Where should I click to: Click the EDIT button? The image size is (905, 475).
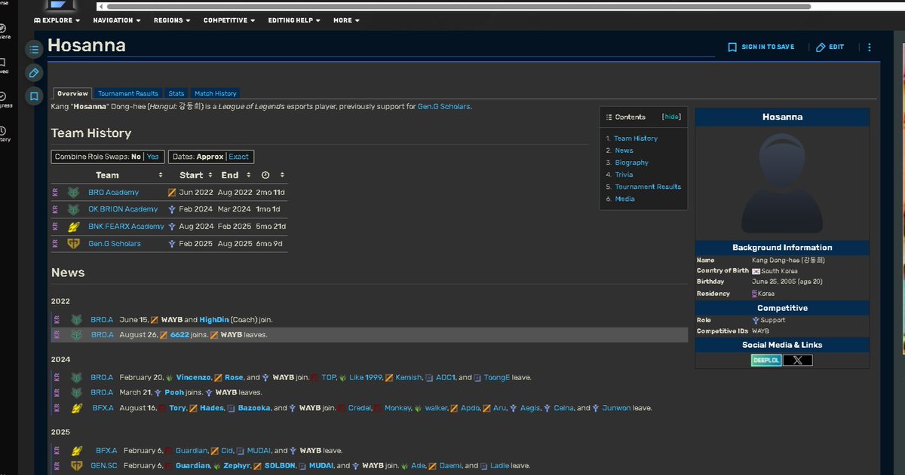[x=830, y=47]
